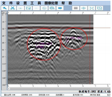The image size is (112, 97).
Task: Click the gear icon labeled No
Action: (52, 8)
